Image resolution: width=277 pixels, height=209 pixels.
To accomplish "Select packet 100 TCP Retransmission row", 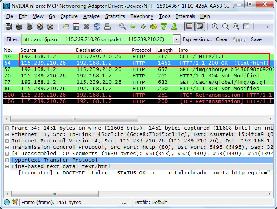I will tap(138, 95).
